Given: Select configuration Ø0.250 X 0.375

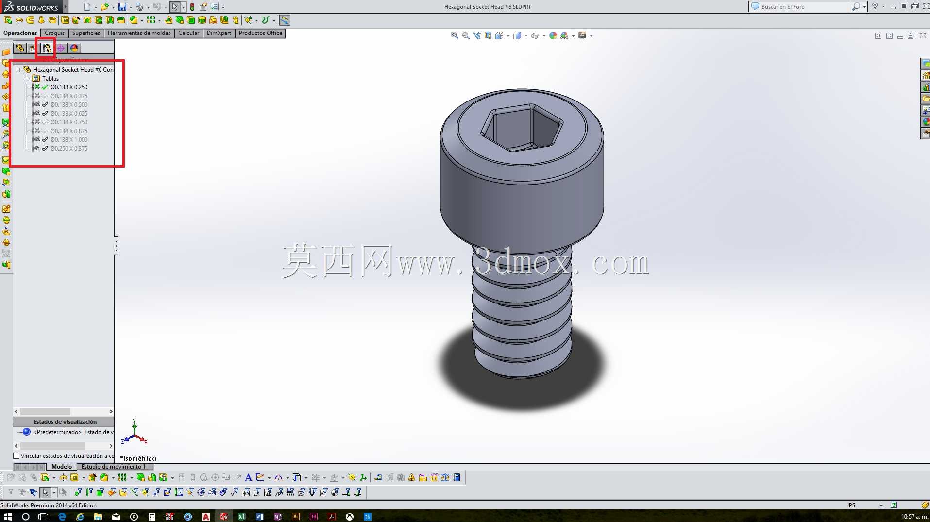Looking at the screenshot, I should click(69, 149).
